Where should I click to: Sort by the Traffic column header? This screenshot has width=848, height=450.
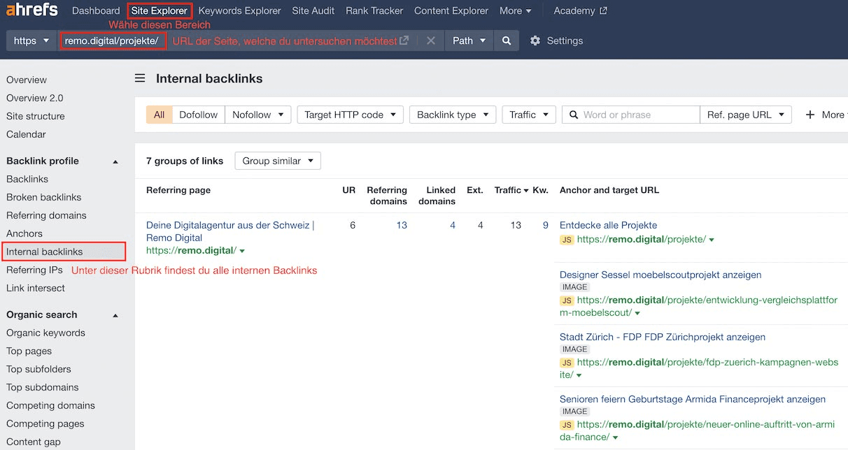tap(511, 190)
